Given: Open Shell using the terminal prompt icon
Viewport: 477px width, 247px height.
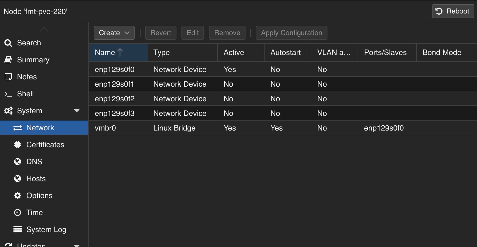Looking at the screenshot, I should tap(8, 94).
